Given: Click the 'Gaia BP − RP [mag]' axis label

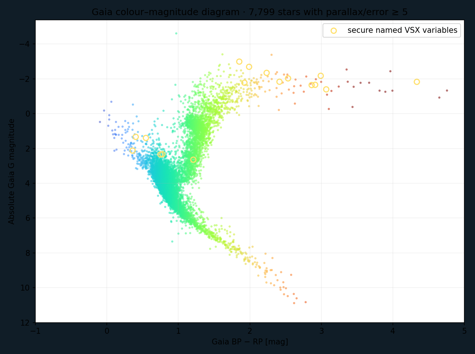Looking at the screenshot, I should click(x=250, y=342).
